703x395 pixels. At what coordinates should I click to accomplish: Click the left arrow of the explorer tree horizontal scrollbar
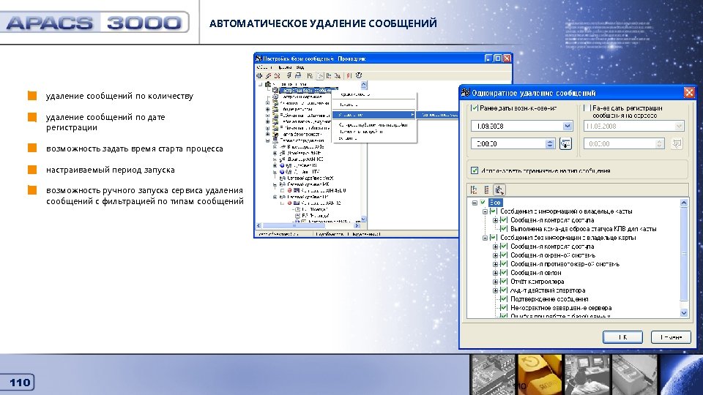(258, 226)
